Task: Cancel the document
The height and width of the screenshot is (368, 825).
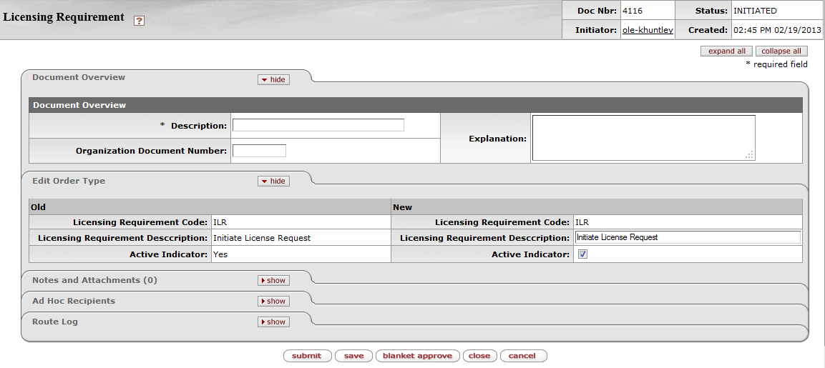Action: 522,356
